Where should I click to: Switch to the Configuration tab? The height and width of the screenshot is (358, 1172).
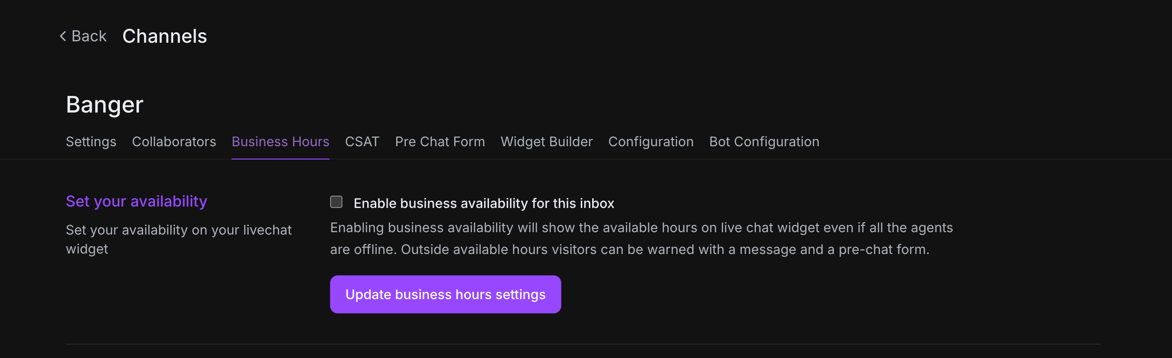tap(651, 141)
